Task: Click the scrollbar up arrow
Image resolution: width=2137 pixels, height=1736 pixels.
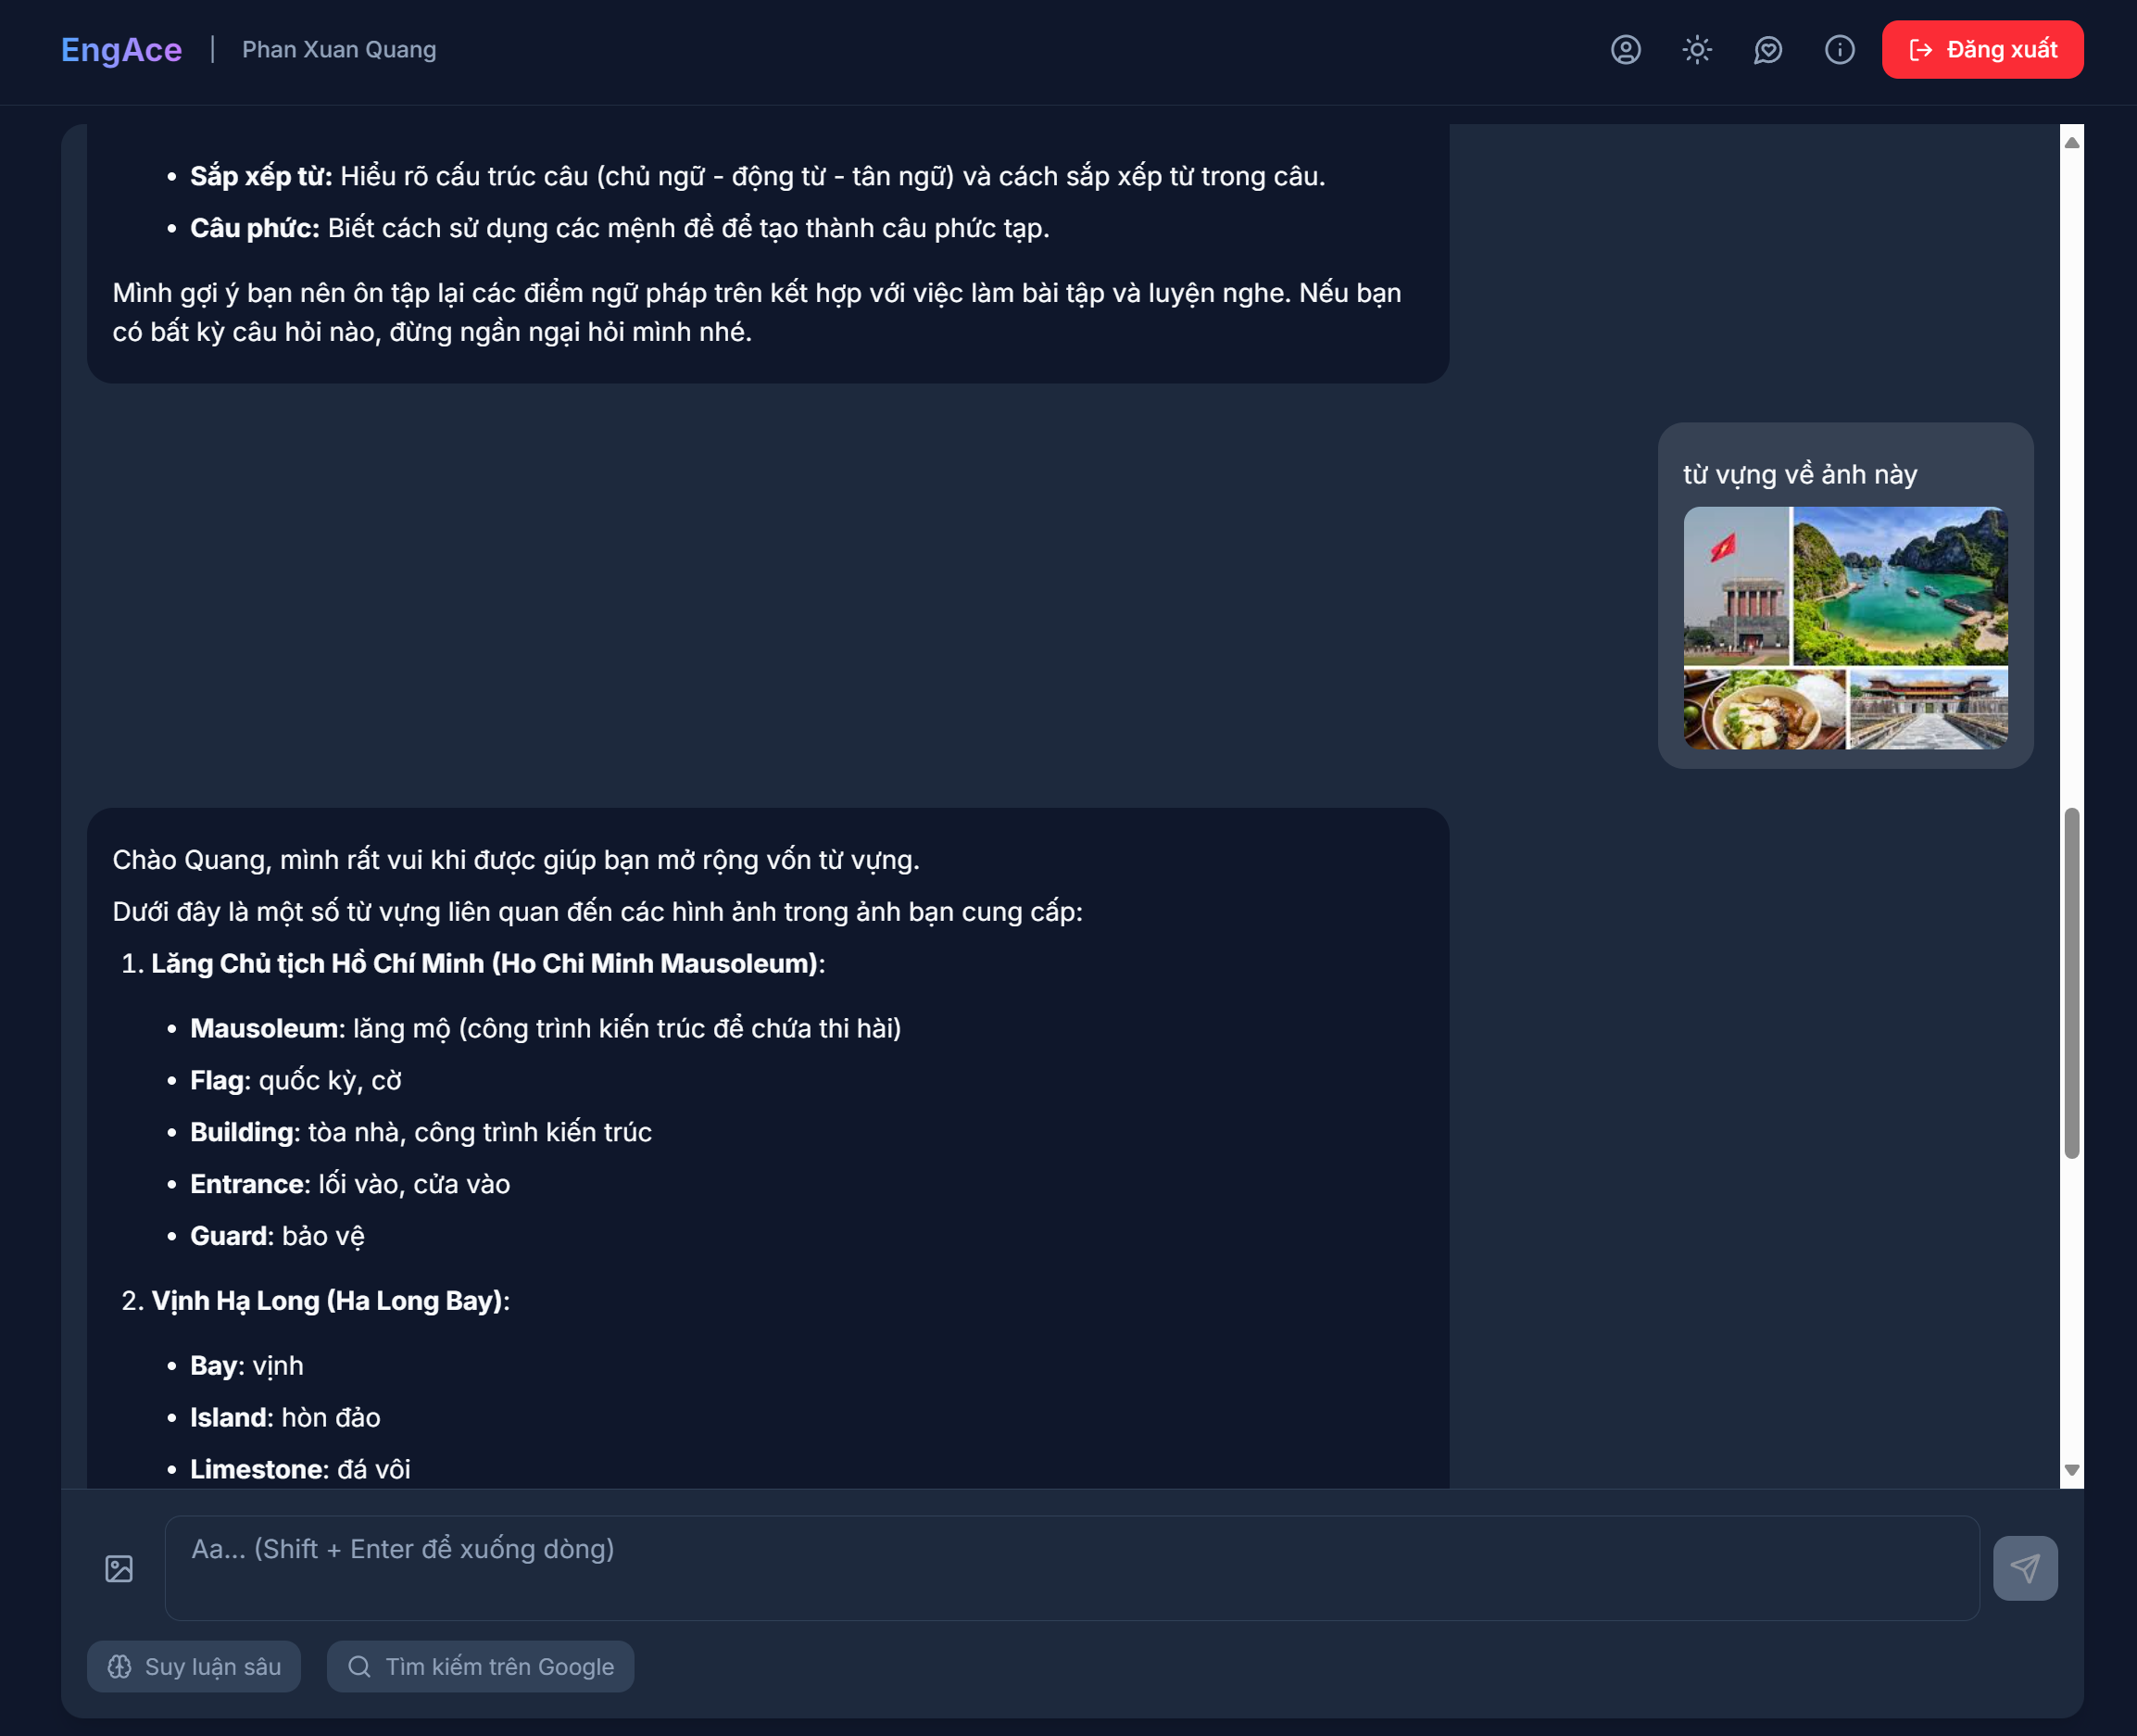Action: click(x=2072, y=143)
